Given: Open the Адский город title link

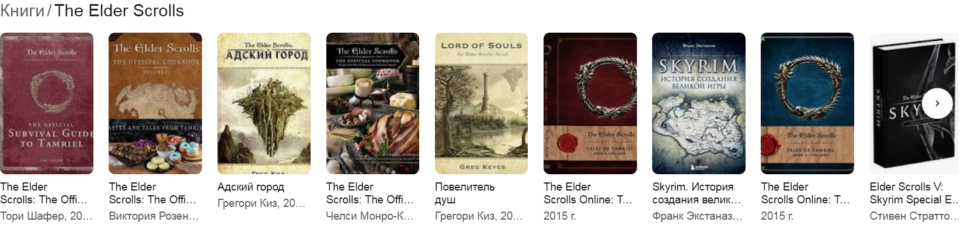Looking at the screenshot, I should (x=250, y=187).
